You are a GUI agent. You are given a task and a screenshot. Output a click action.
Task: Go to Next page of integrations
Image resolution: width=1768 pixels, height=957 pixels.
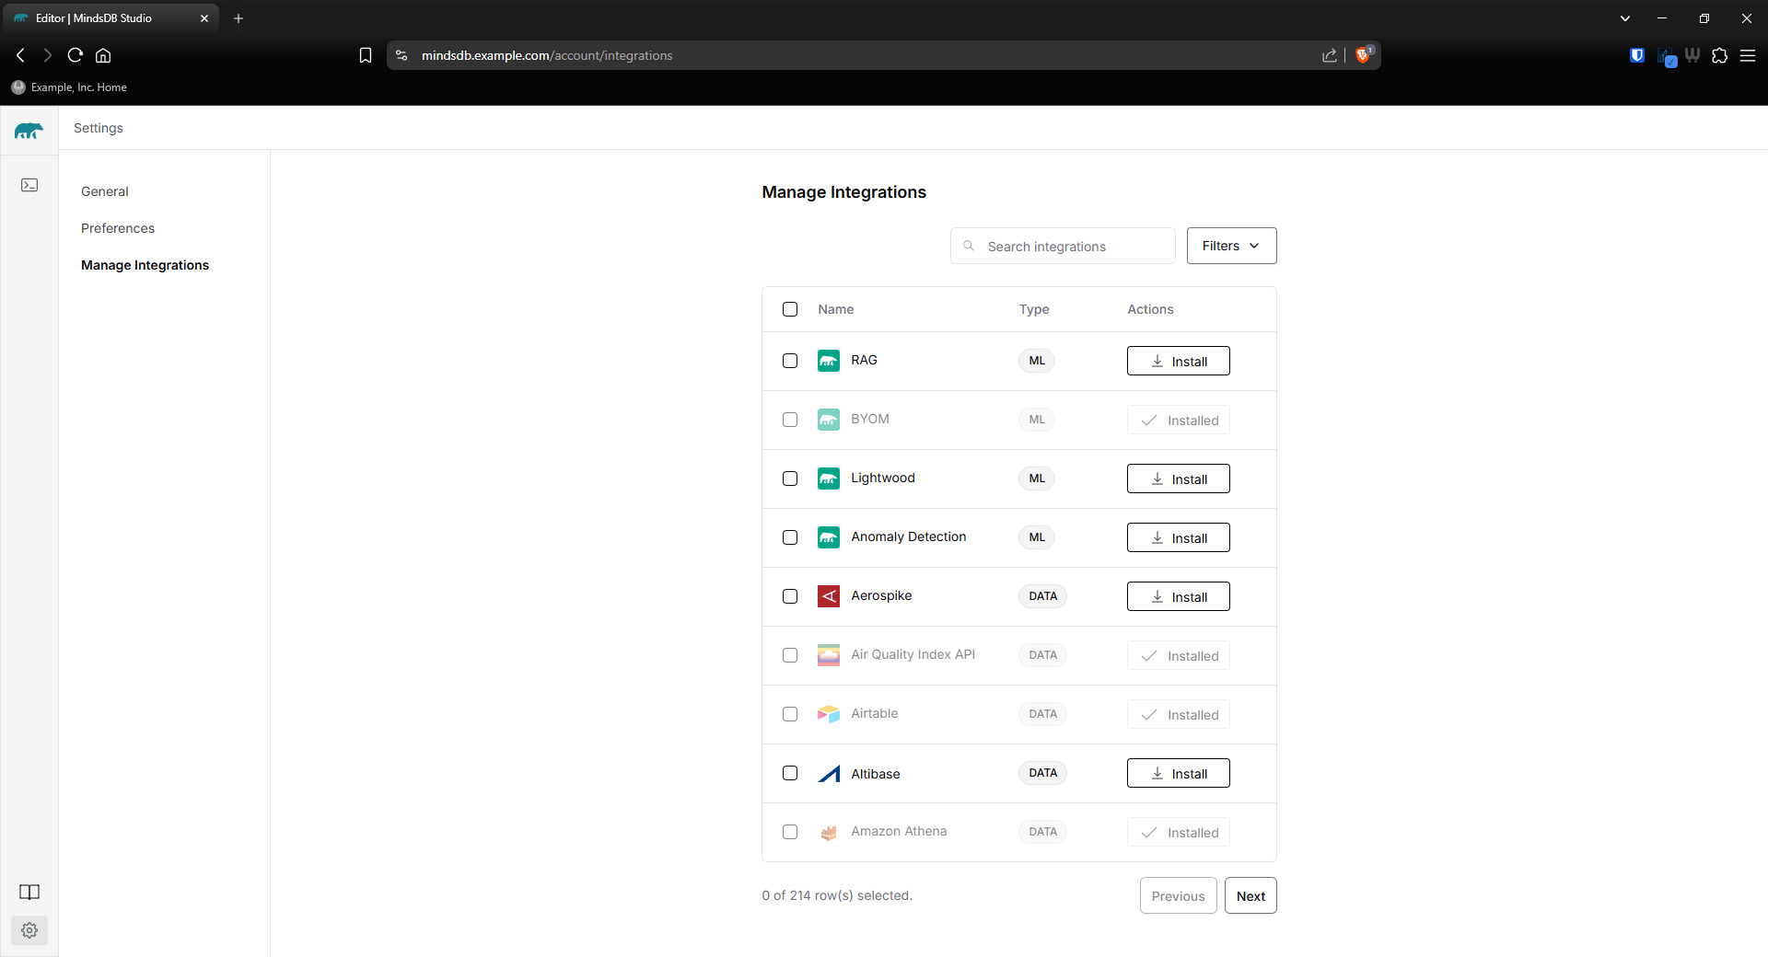tap(1250, 895)
